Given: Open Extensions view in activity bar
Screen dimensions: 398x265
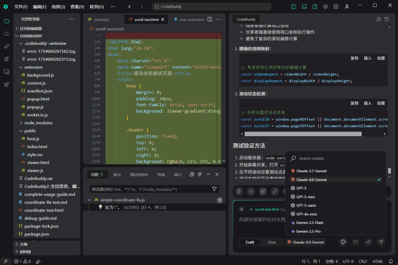Looking at the screenshot, I should [x=7, y=84].
